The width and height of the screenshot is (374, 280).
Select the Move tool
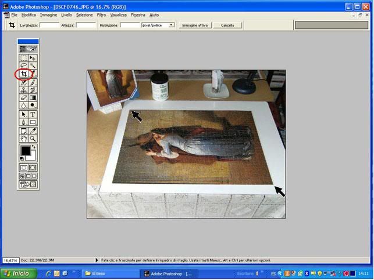[33, 58]
